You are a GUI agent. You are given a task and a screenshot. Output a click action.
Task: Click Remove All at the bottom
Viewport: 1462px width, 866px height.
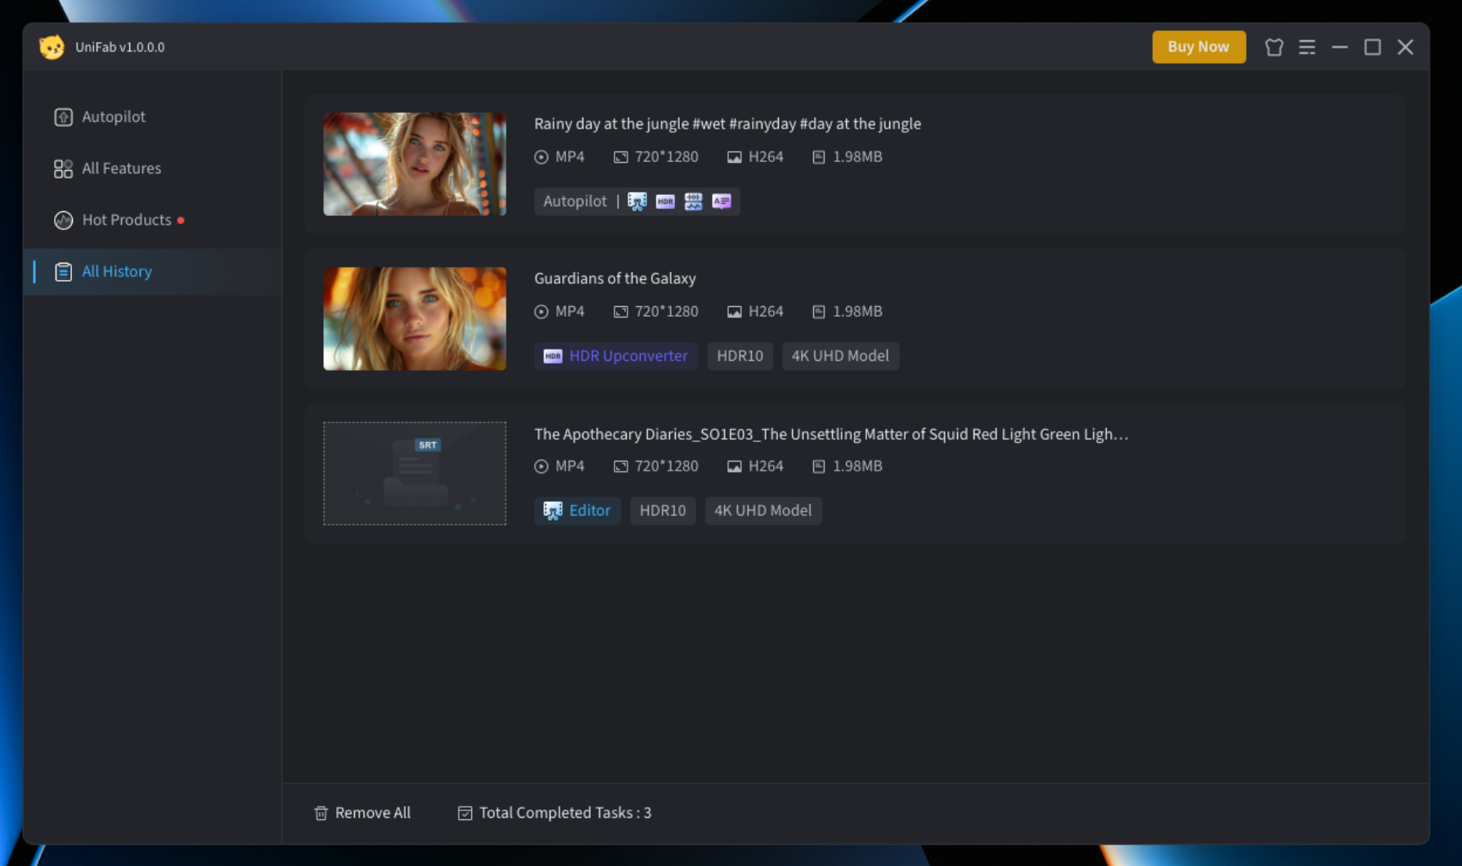[362, 813]
